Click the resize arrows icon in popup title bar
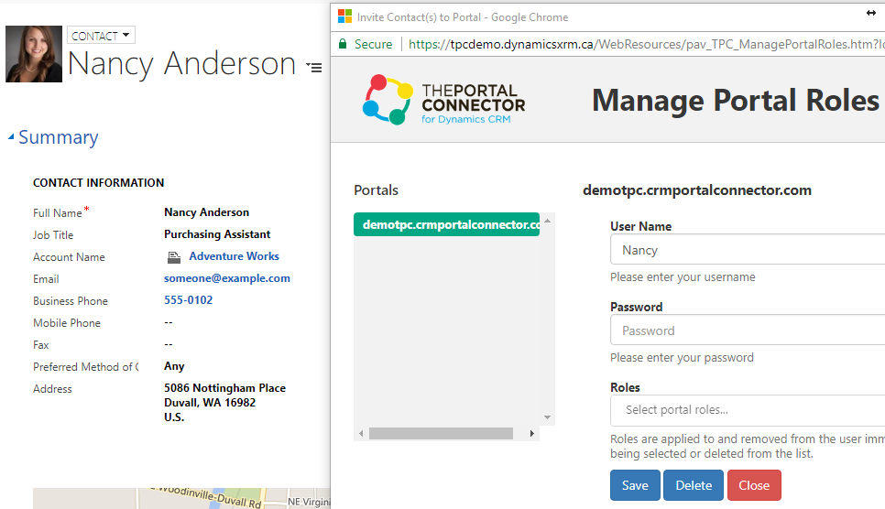The image size is (885, 509). [x=871, y=13]
